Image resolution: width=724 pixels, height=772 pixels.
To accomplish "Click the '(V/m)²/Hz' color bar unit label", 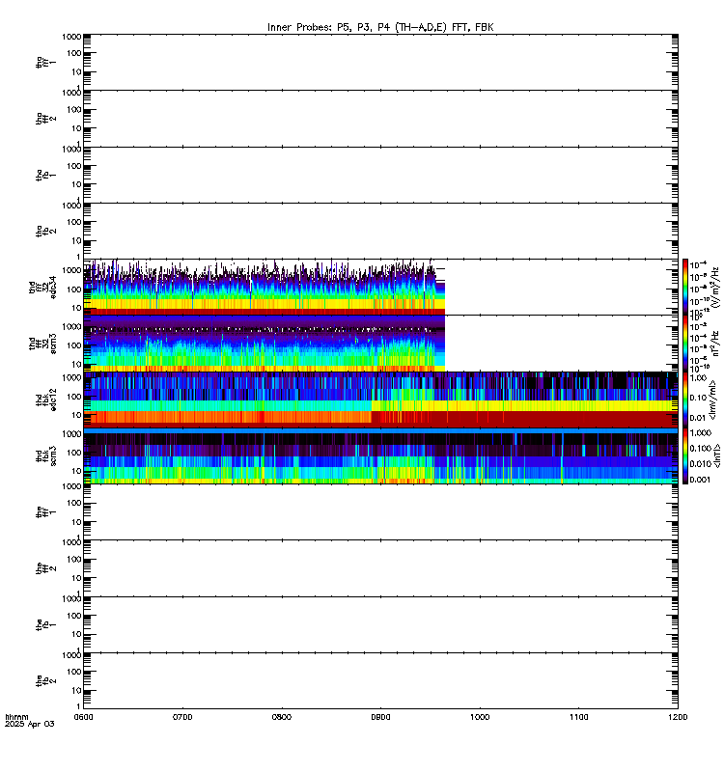I will (715, 287).
